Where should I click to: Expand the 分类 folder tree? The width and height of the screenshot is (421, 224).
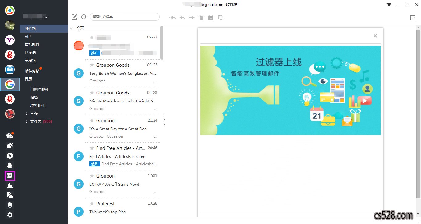point(27,114)
